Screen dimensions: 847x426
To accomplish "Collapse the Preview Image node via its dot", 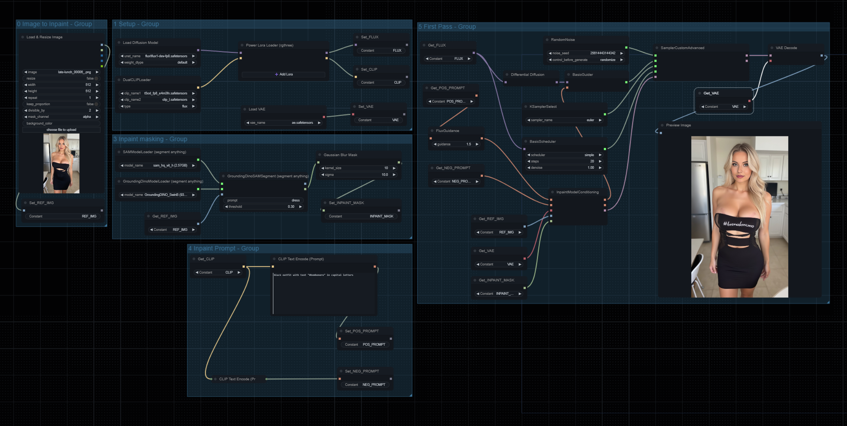I will (x=662, y=125).
